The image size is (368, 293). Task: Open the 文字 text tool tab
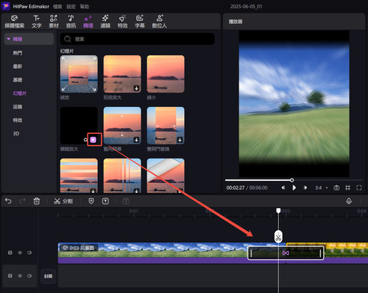coord(37,22)
